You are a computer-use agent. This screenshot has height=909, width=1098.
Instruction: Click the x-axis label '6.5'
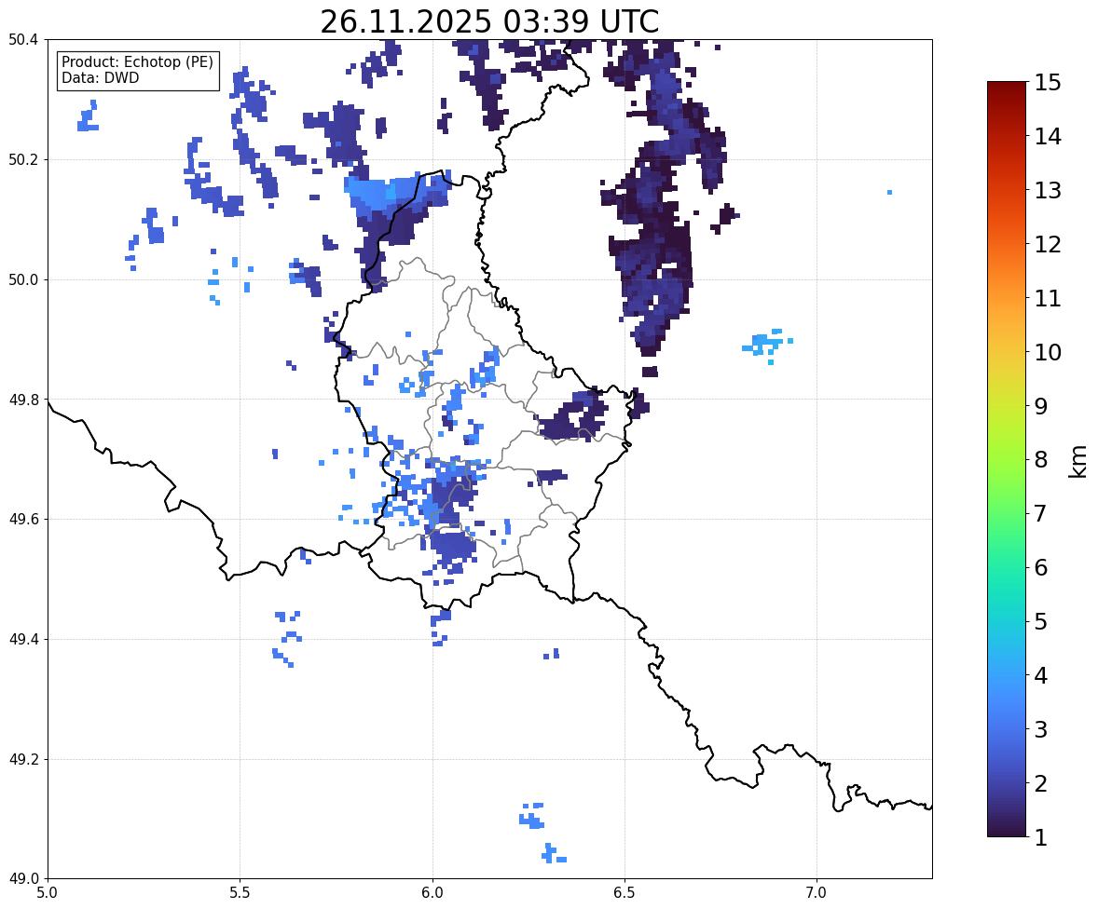point(624,893)
